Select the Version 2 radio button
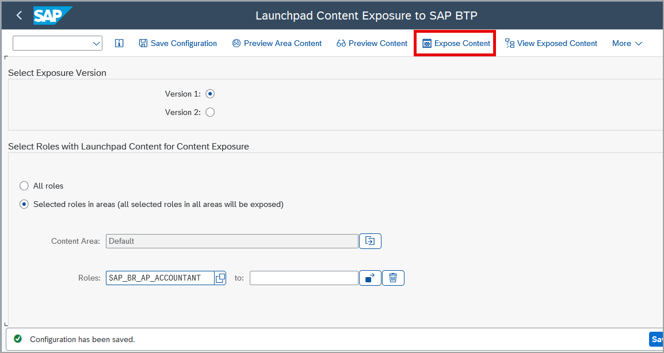Image resolution: width=664 pixels, height=353 pixels. (210, 112)
